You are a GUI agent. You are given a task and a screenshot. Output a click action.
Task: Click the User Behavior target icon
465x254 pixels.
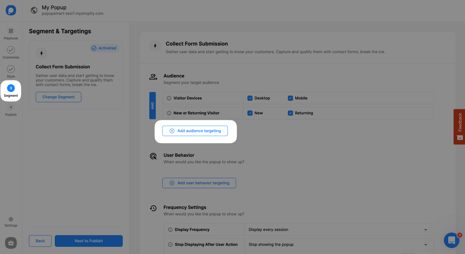click(153, 156)
